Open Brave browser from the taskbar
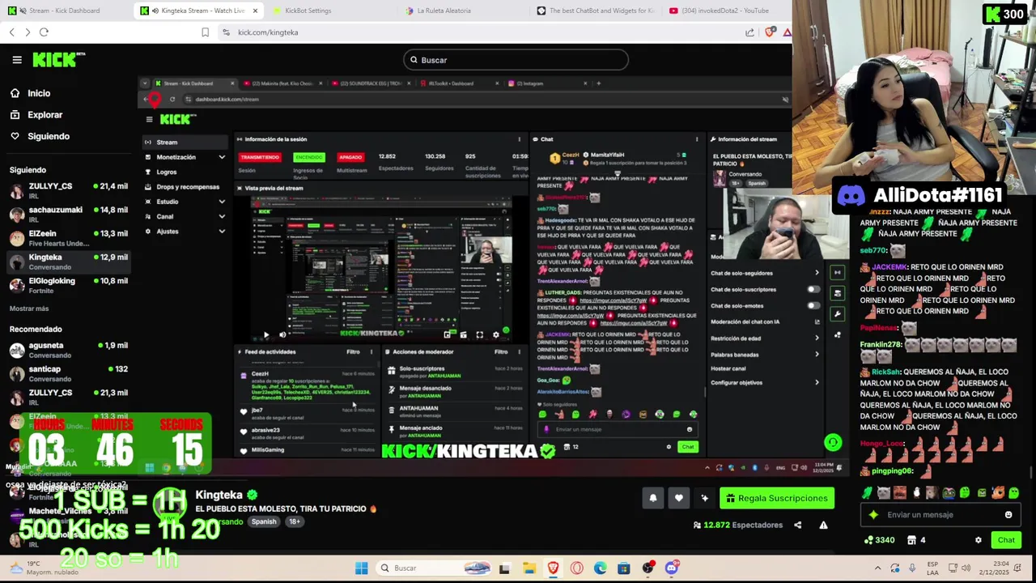This screenshot has height=583, width=1036. (553, 568)
